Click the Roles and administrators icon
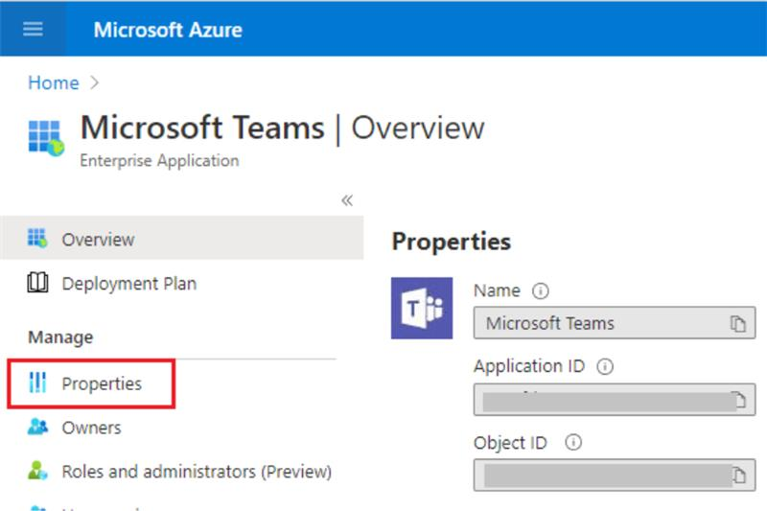767x511 pixels. (37, 471)
